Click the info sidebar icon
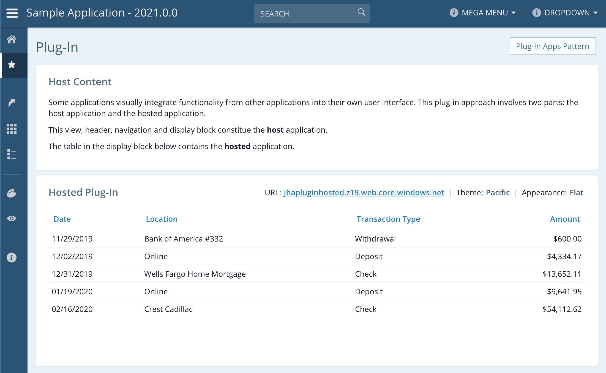Screen dimensions: 606x373 coord(12,257)
